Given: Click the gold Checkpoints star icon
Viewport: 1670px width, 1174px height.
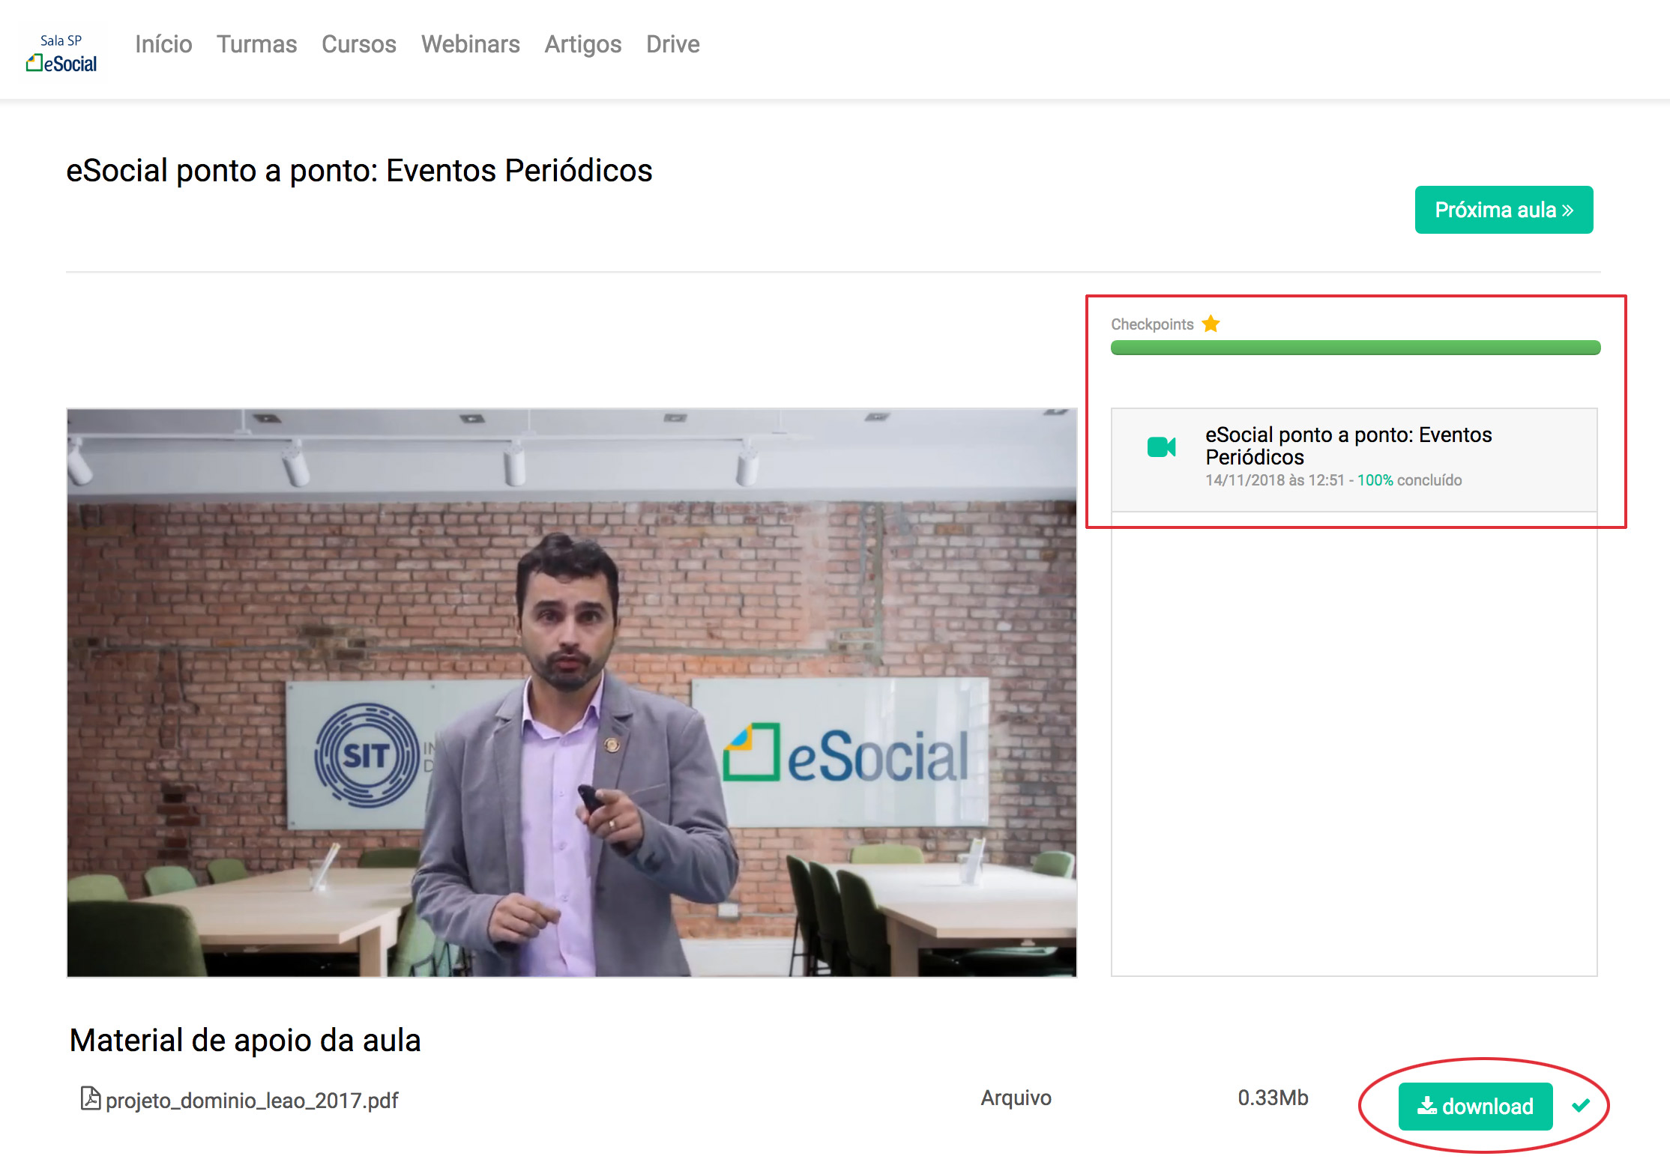Looking at the screenshot, I should pyautogui.click(x=1211, y=324).
